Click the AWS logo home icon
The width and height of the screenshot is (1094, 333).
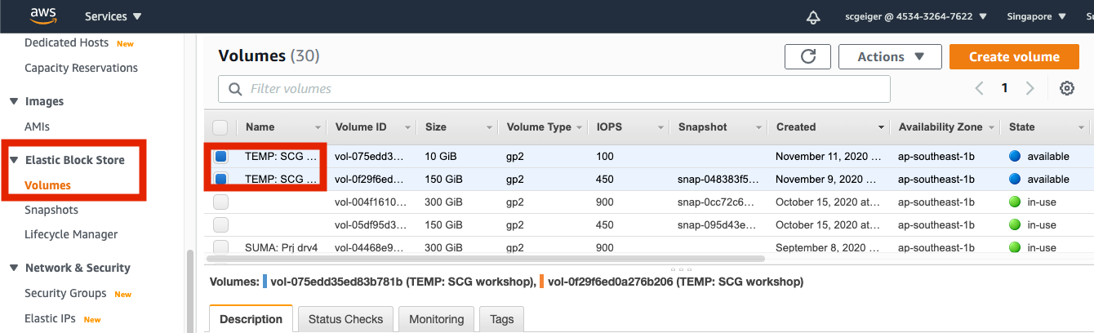(x=42, y=16)
